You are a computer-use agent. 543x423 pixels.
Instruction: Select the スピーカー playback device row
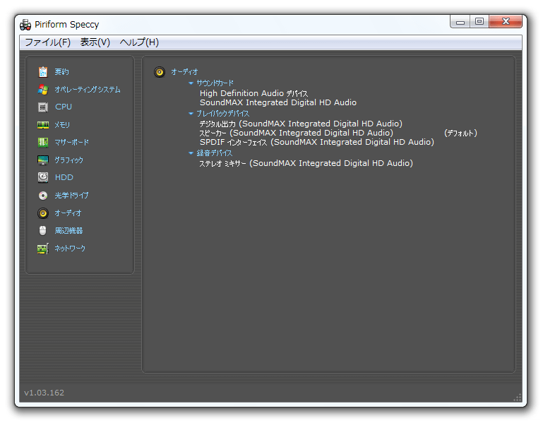296,133
